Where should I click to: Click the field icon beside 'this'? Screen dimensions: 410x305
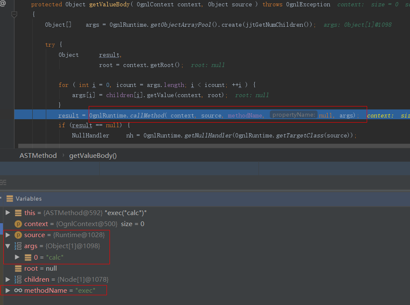pos(18,213)
